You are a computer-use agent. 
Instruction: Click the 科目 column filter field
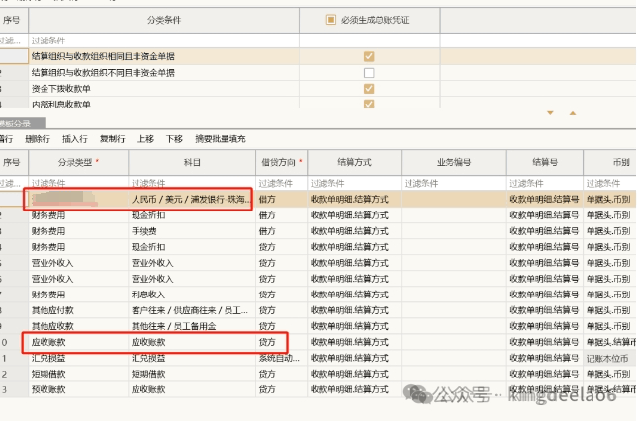[x=191, y=183]
